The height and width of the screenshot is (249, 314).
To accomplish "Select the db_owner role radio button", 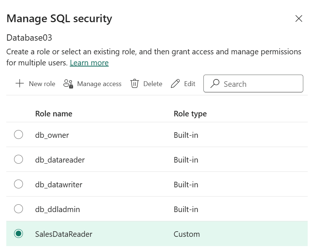I will click(18, 135).
